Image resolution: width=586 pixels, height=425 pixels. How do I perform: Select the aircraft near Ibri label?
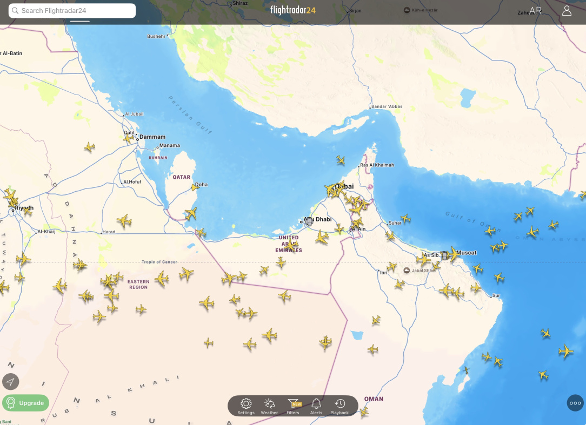[391, 266]
